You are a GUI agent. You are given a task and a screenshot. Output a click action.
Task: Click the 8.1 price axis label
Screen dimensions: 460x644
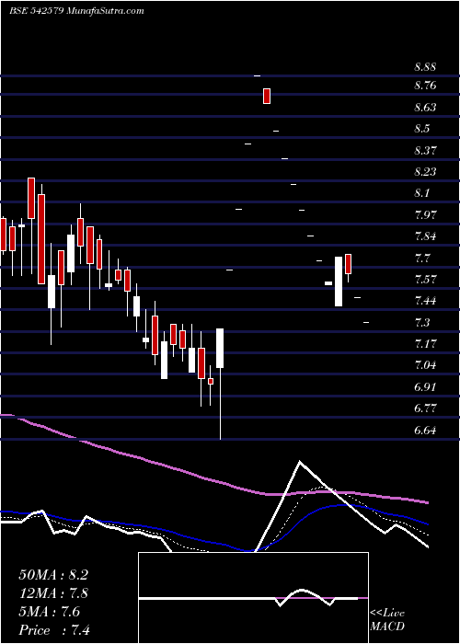pyautogui.click(x=421, y=193)
